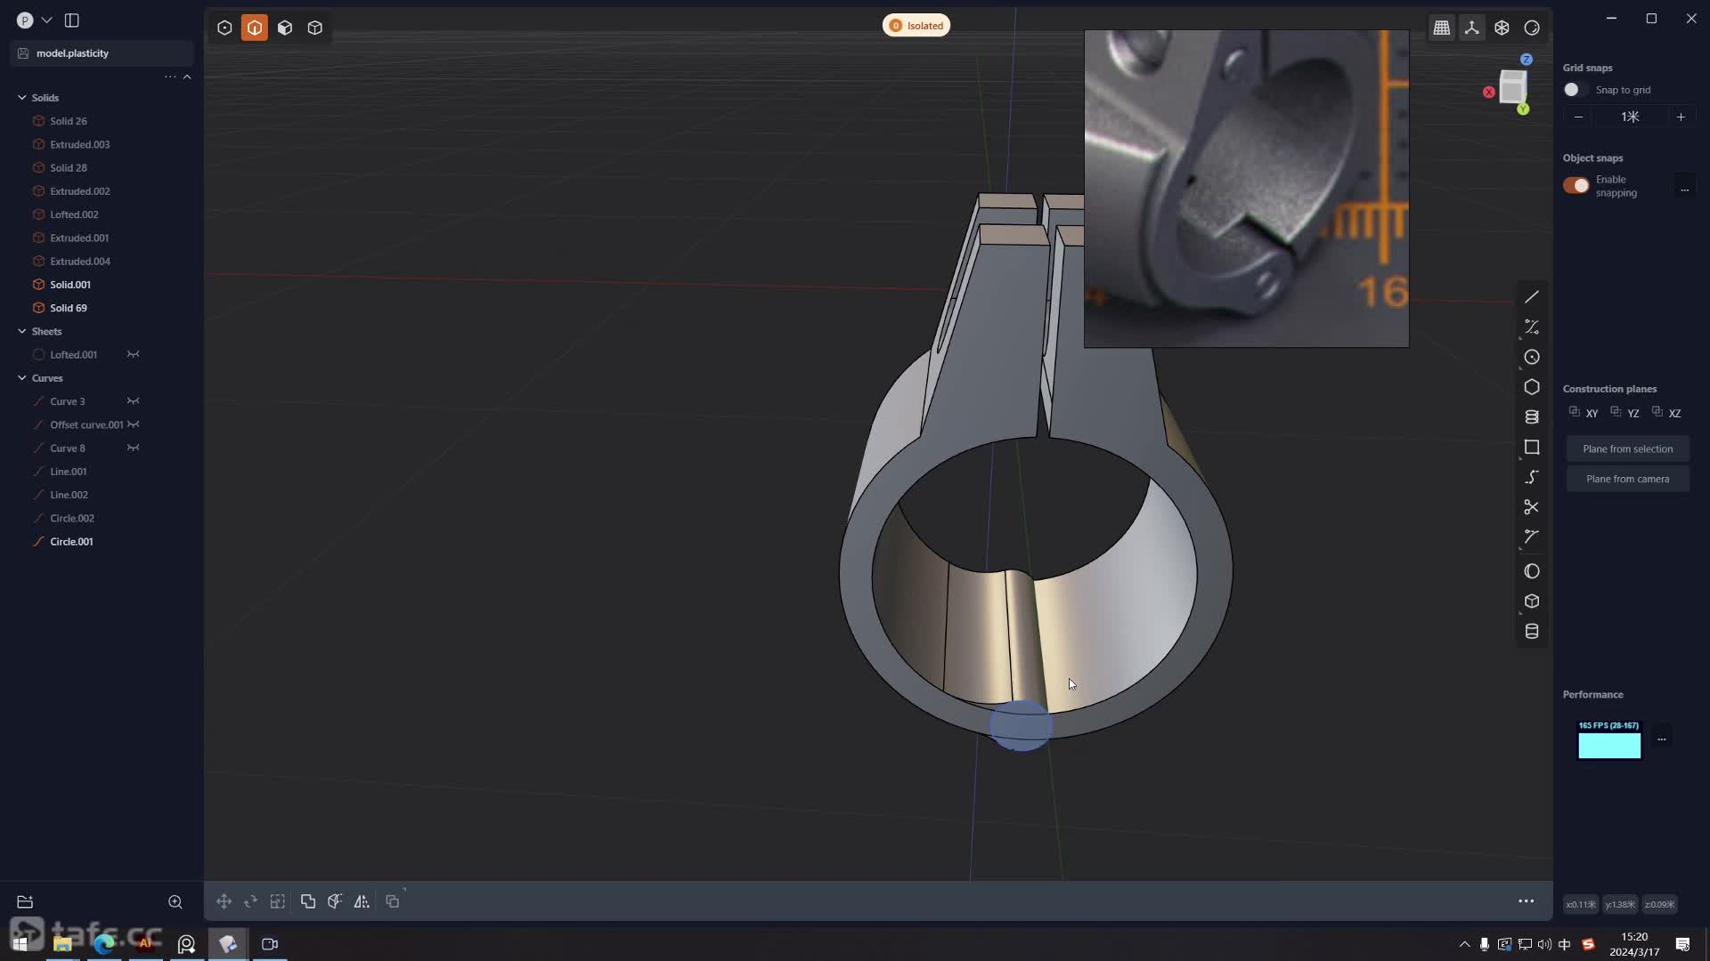Click the zoom search icon in sidebar

point(175,901)
